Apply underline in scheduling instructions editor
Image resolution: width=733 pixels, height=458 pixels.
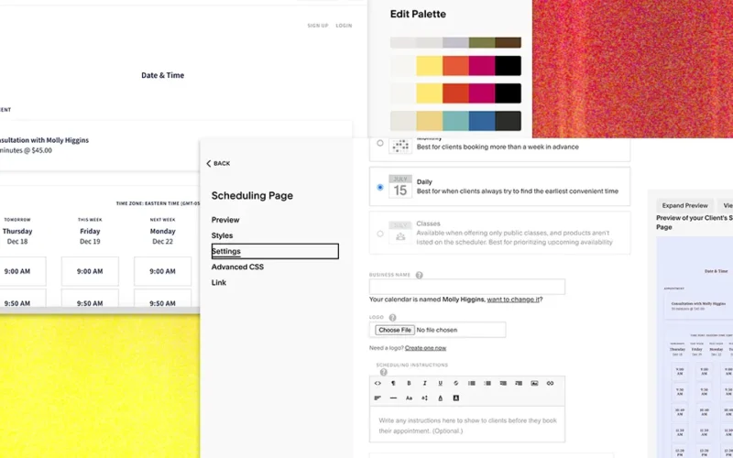coord(441,383)
